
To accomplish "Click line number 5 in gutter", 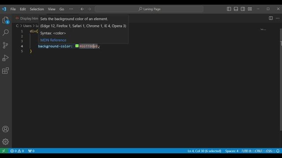I will click(x=22, y=51).
